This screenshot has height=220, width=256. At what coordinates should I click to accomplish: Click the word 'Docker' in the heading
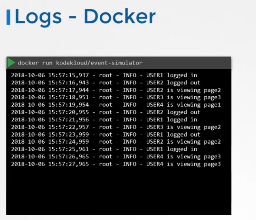pos(120,16)
